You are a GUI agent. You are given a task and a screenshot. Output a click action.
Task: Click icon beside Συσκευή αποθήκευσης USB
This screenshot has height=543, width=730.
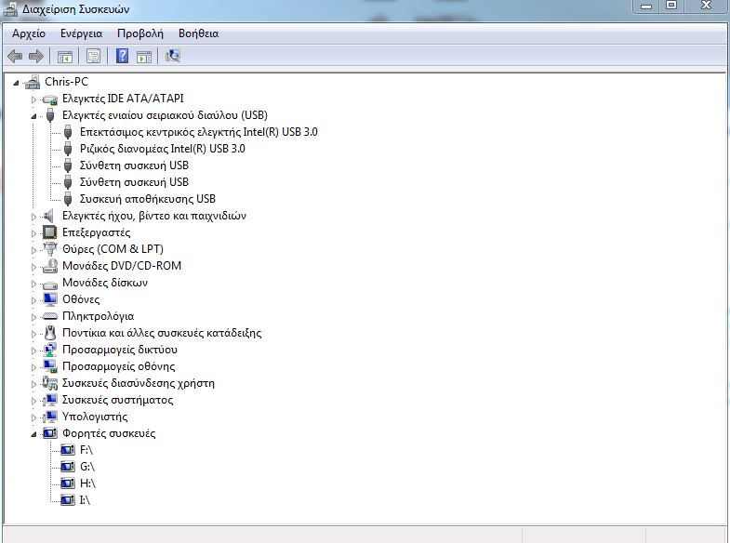click(x=68, y=199)
